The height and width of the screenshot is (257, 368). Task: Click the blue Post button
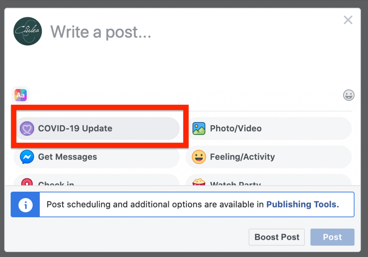(x=332, y=237)
